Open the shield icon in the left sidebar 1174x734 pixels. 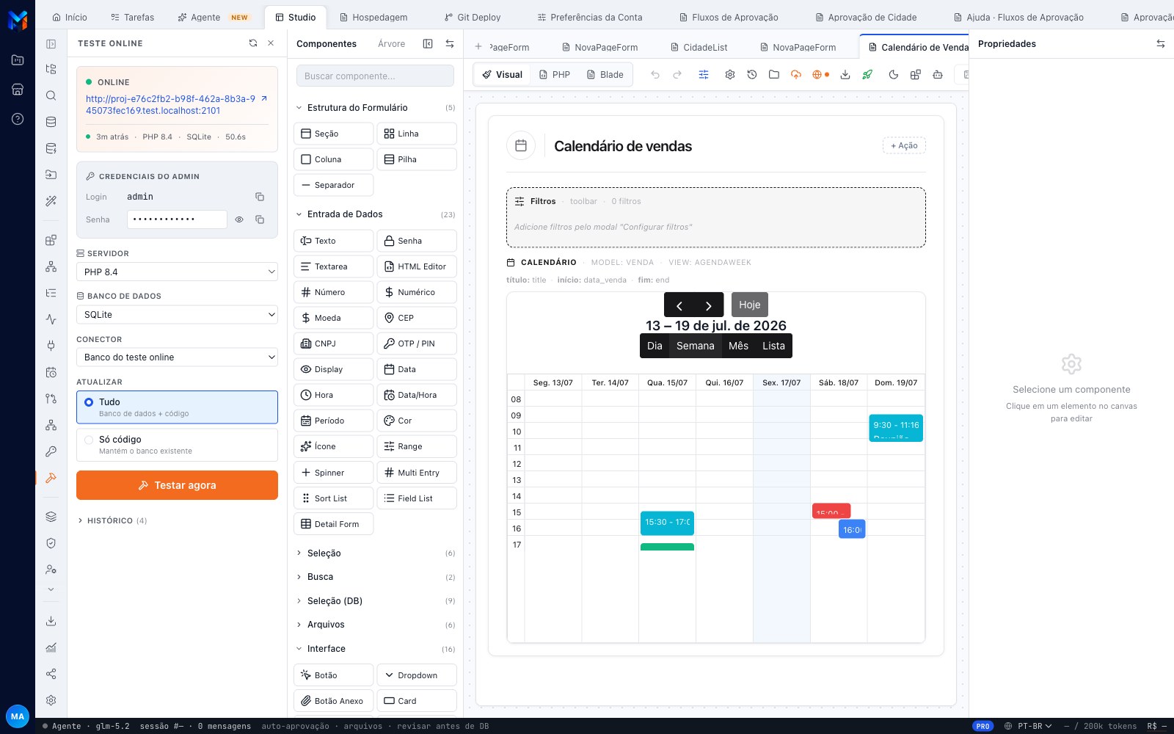(51, 543)
